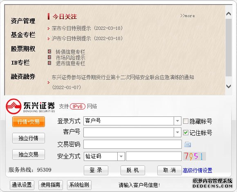Enable the 隐藏帐号 checkbox
The width and height of the screenshot is (237, 192).
click(186, 121)
